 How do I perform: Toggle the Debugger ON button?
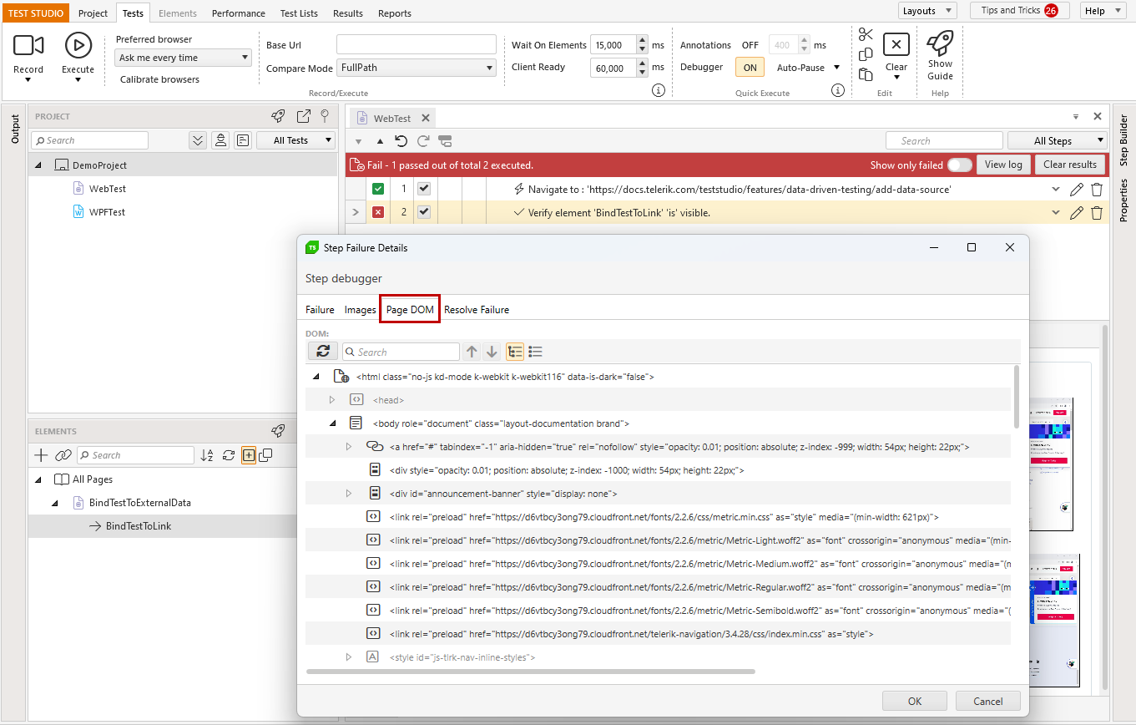tap(750, 68)
